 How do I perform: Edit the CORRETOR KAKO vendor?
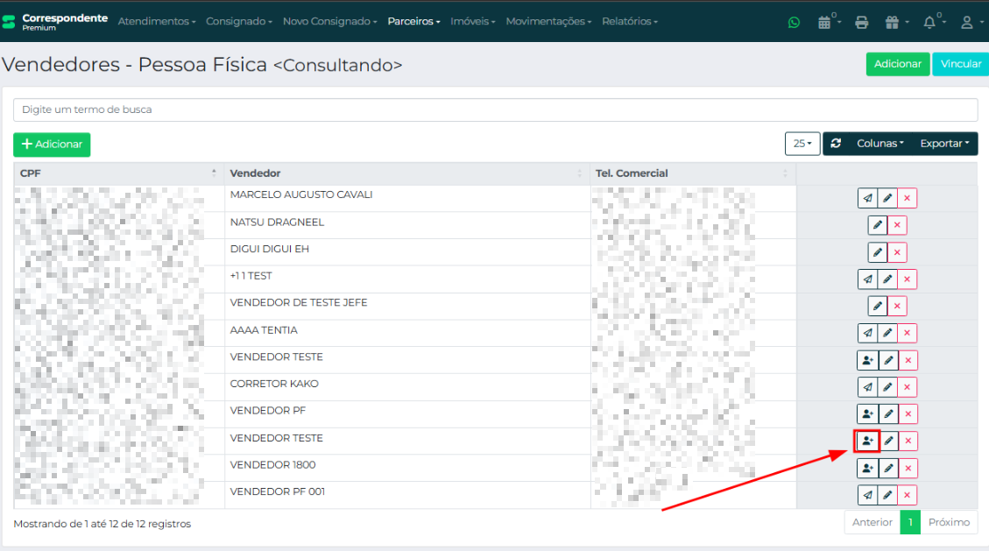887,387
